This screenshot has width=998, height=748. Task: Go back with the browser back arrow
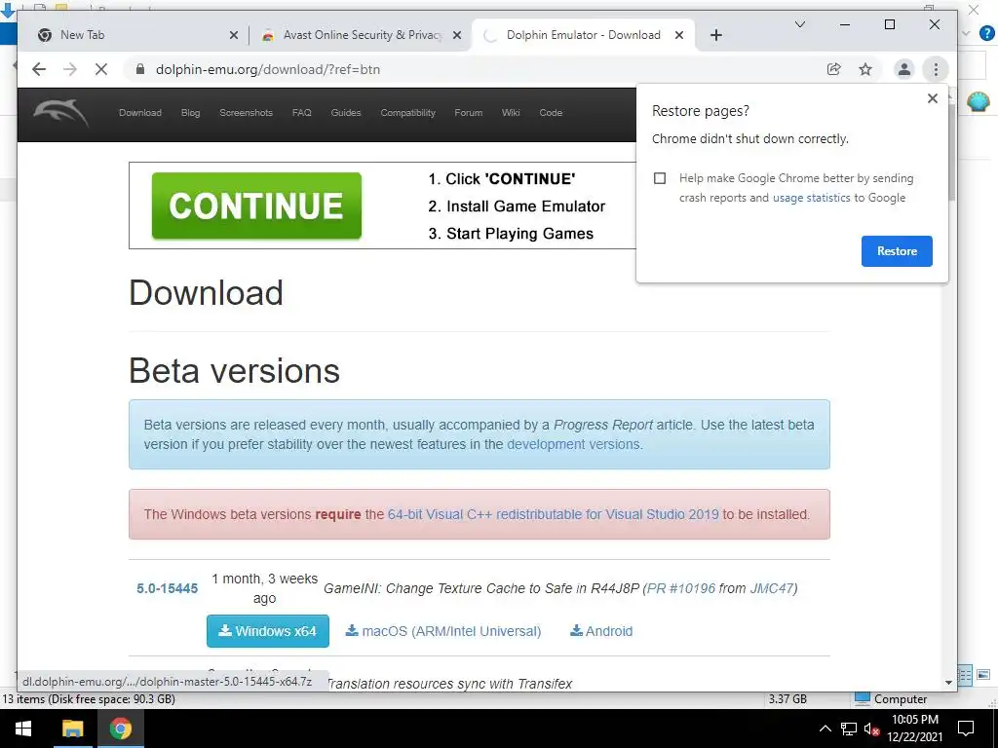pyautogui.click(x=39, y=69)
